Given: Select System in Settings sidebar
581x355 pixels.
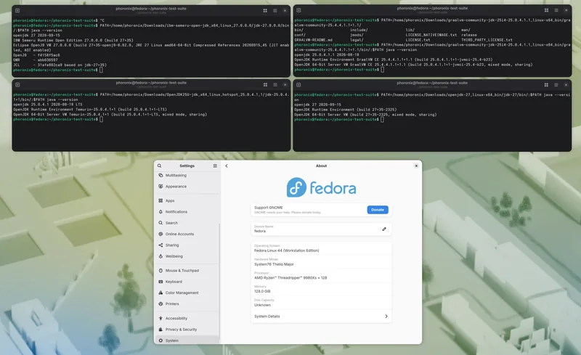Looking at the screenshot, I should [x=187, y=340].
